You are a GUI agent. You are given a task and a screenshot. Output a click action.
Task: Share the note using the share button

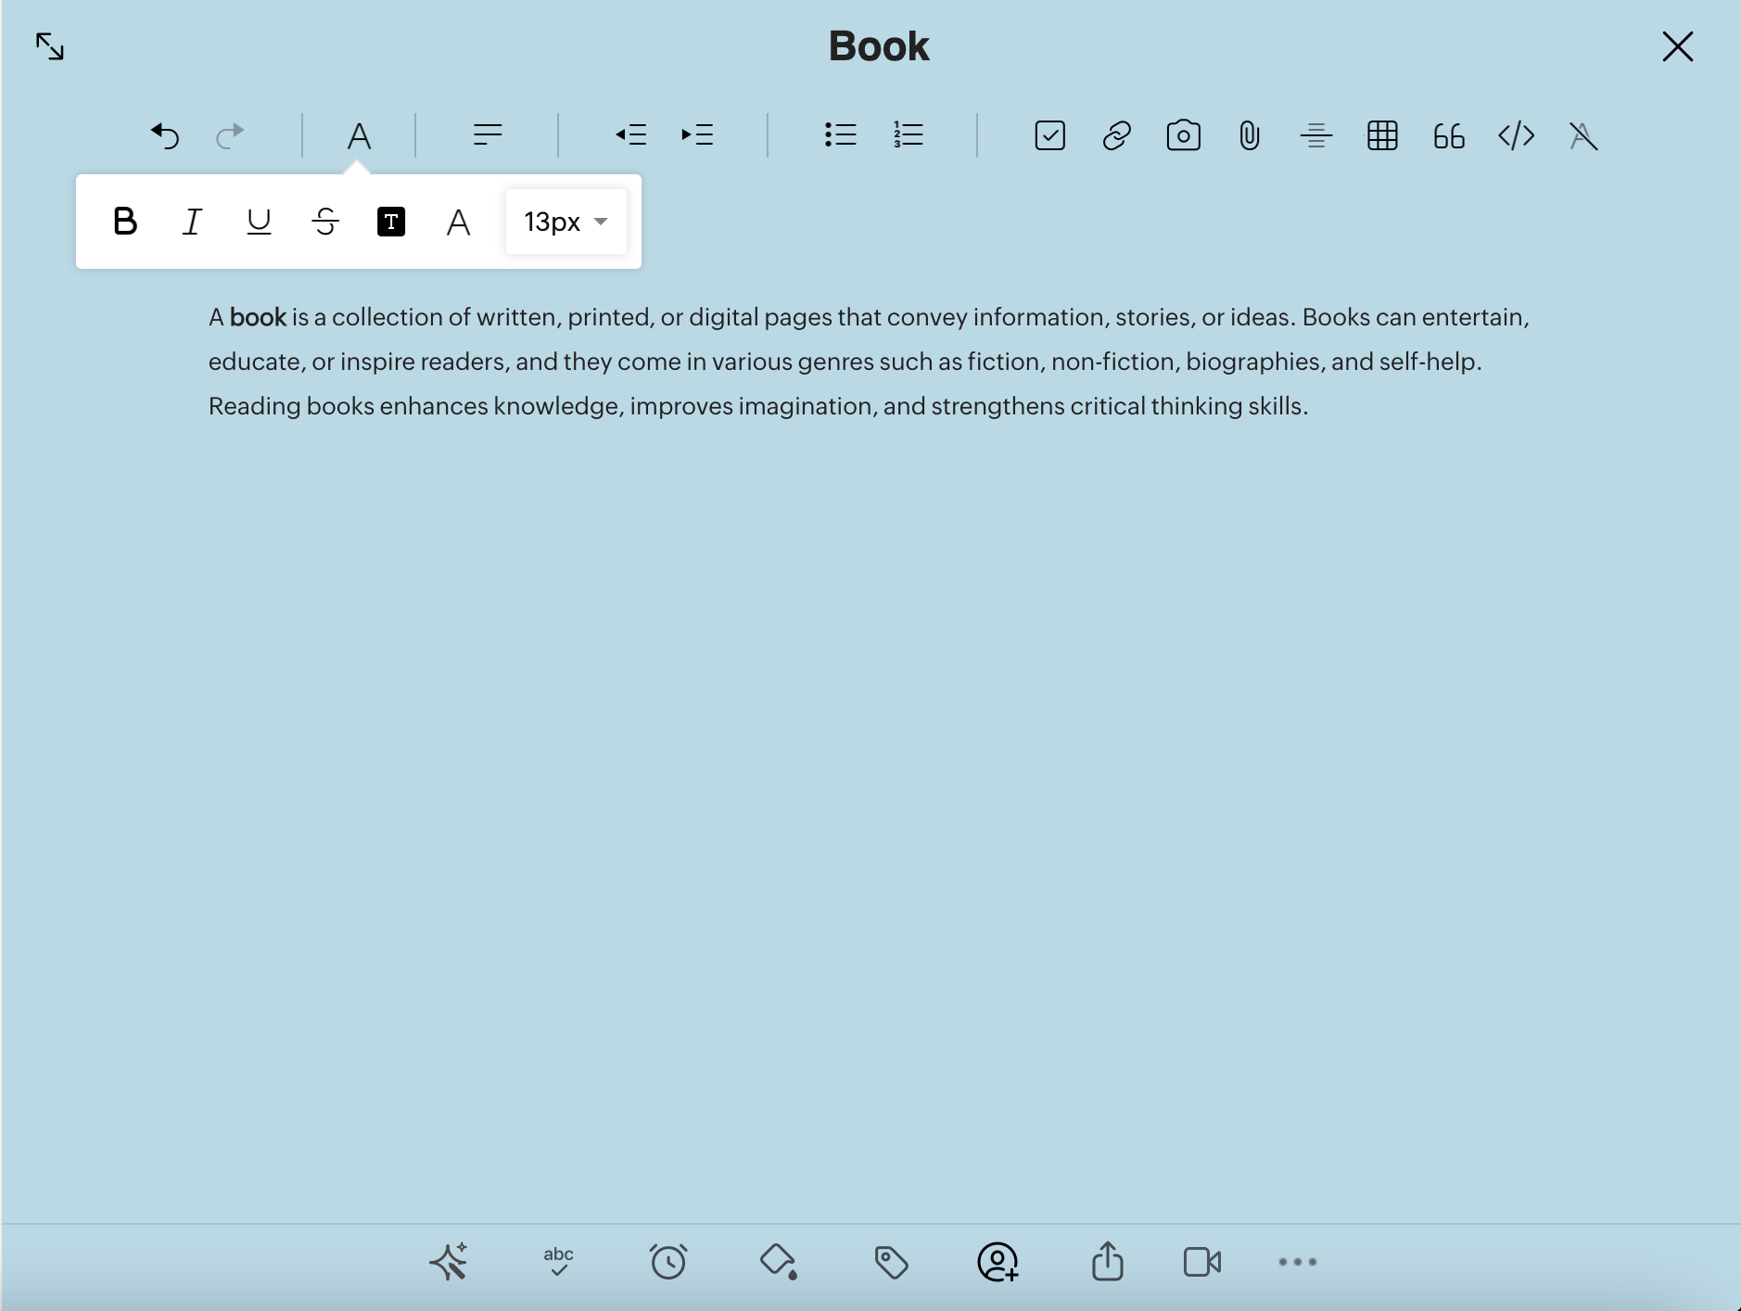(1107, 1262)
